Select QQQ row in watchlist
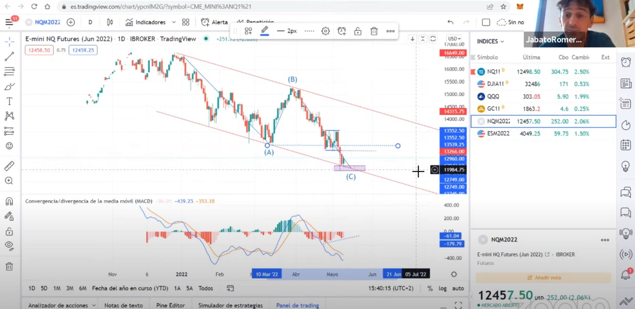The image size is (635, 309). (x=543, y=96)
